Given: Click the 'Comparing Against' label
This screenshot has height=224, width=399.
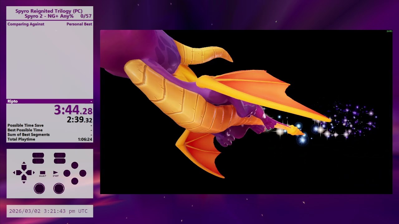Looking at the screenshot, I should 26,24.
